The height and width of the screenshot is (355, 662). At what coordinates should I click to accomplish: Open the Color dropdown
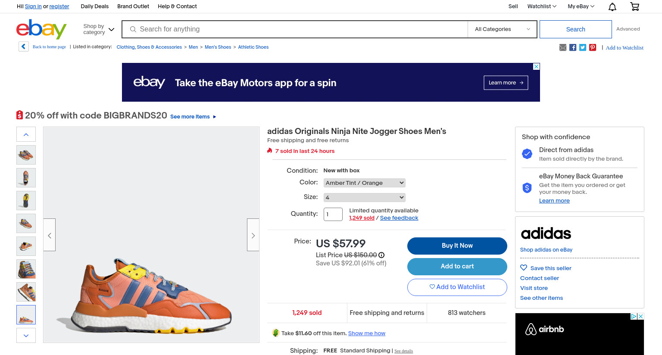coord(364,183)
